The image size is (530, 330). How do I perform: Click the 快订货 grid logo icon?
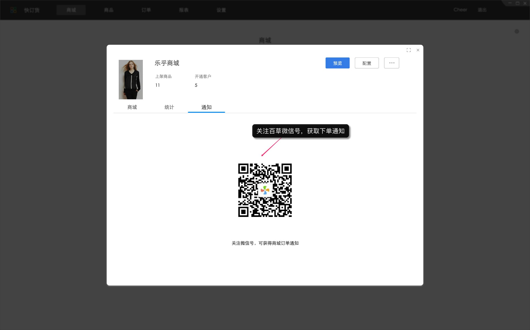(x=14, y=10)
